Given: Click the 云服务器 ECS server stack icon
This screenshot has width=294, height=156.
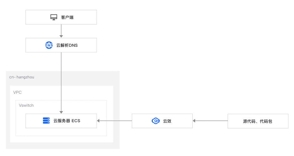Looking at the screenshot, I should 46,121.
